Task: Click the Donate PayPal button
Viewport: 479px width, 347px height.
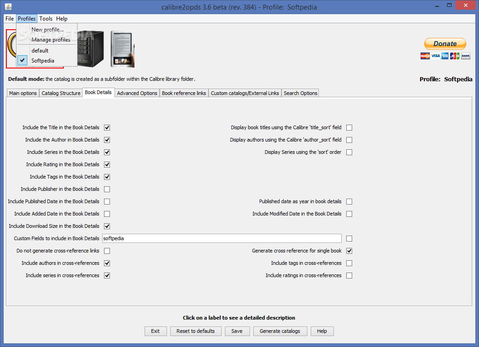Action: tap(445, 44)
